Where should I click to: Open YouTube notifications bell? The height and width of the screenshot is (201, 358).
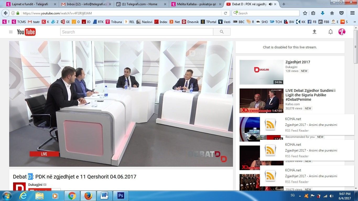tap(330, 32)
